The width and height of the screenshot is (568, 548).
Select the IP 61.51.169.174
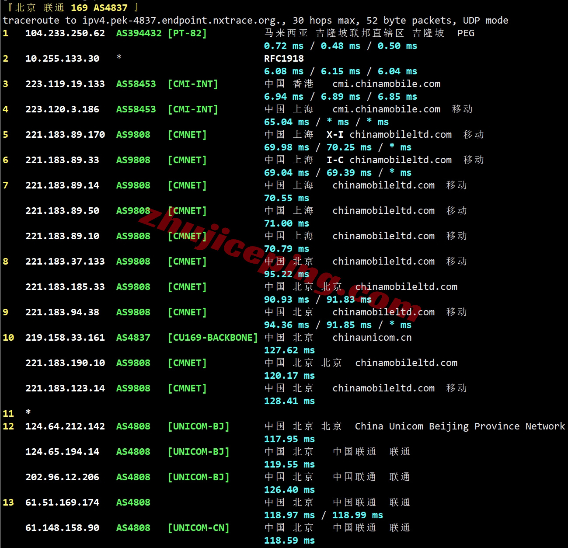coord(63,503)
